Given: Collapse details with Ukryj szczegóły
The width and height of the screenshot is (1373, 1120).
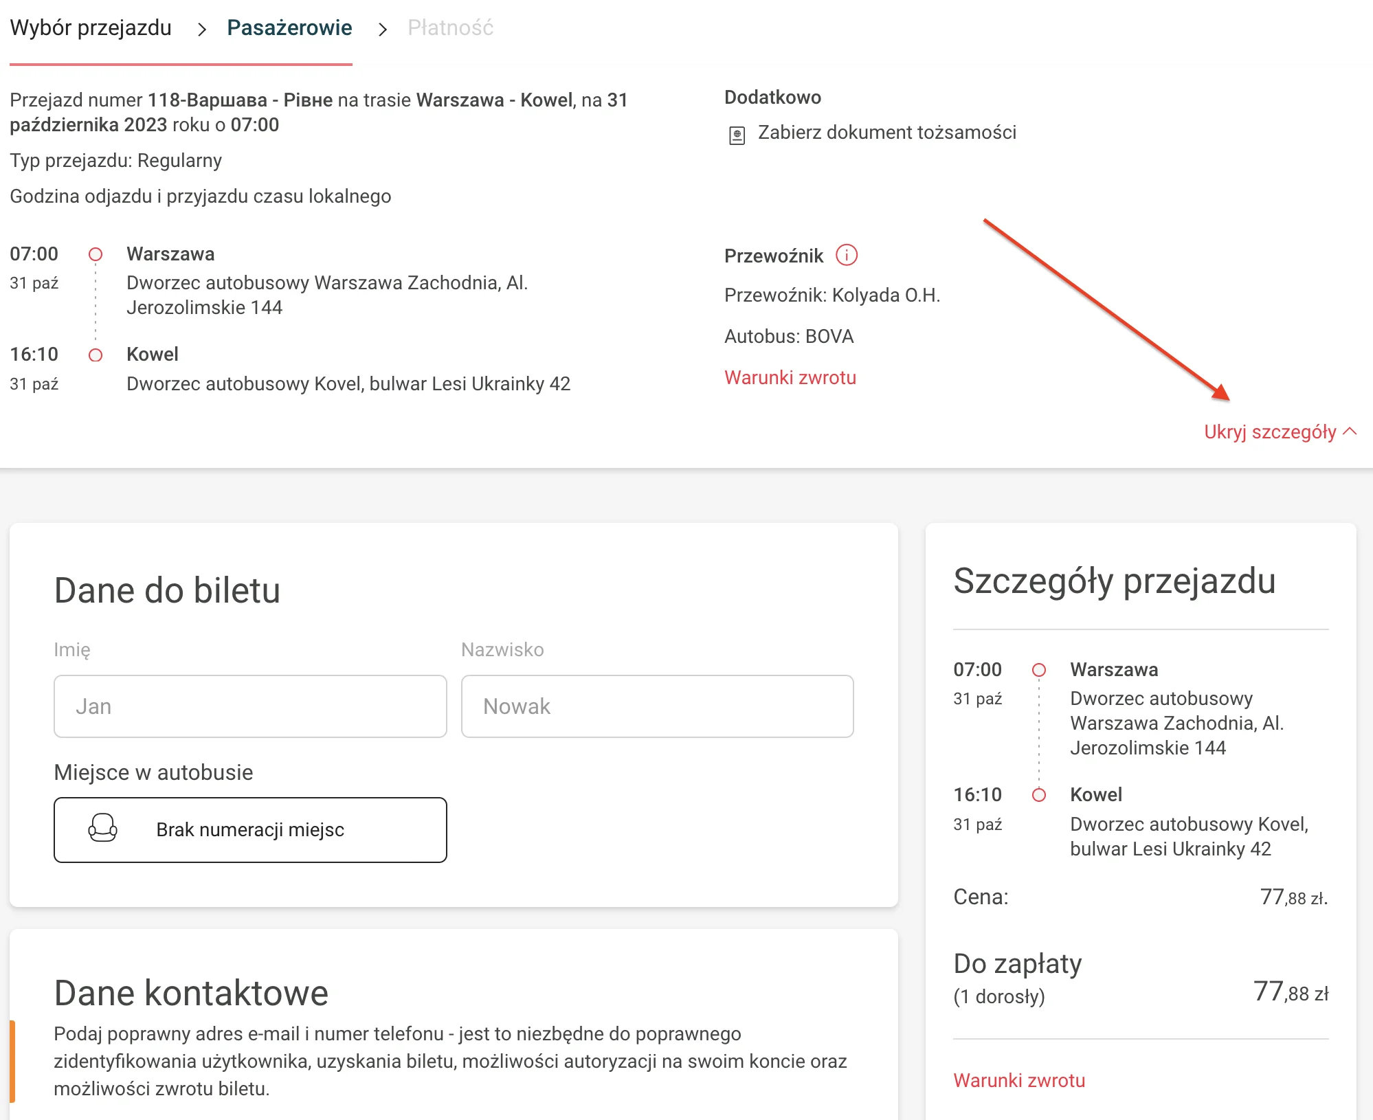Looking at the screenshot, I should [1270, 432].
